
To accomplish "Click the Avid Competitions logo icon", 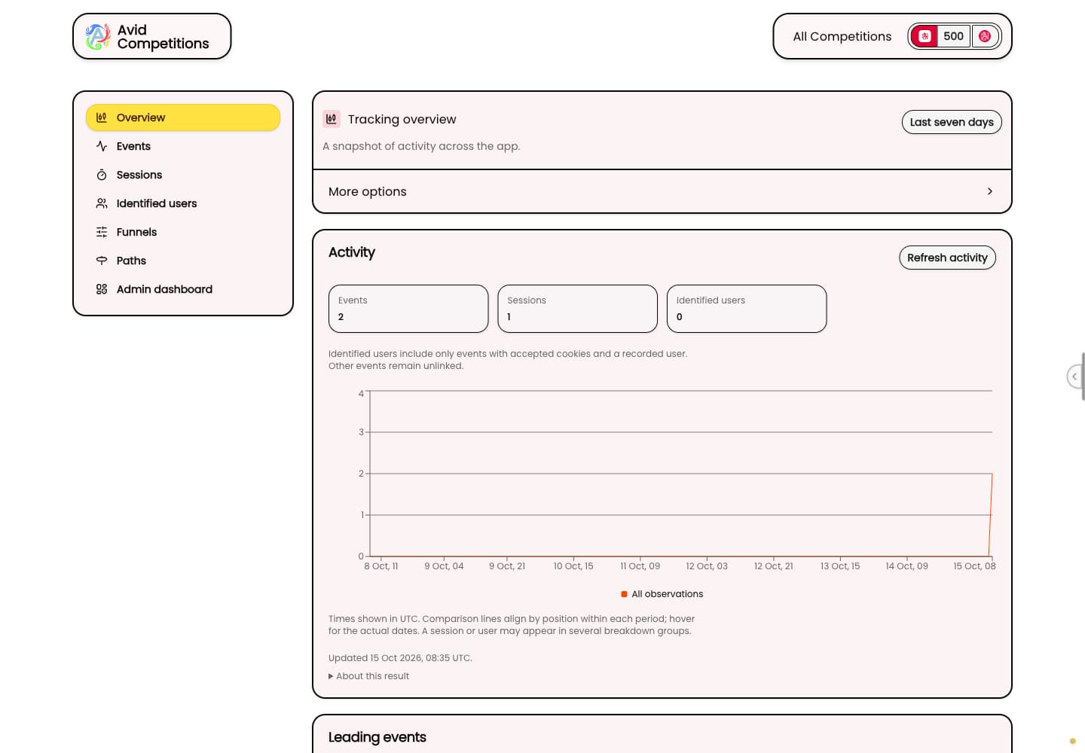I will click(97, 36).
